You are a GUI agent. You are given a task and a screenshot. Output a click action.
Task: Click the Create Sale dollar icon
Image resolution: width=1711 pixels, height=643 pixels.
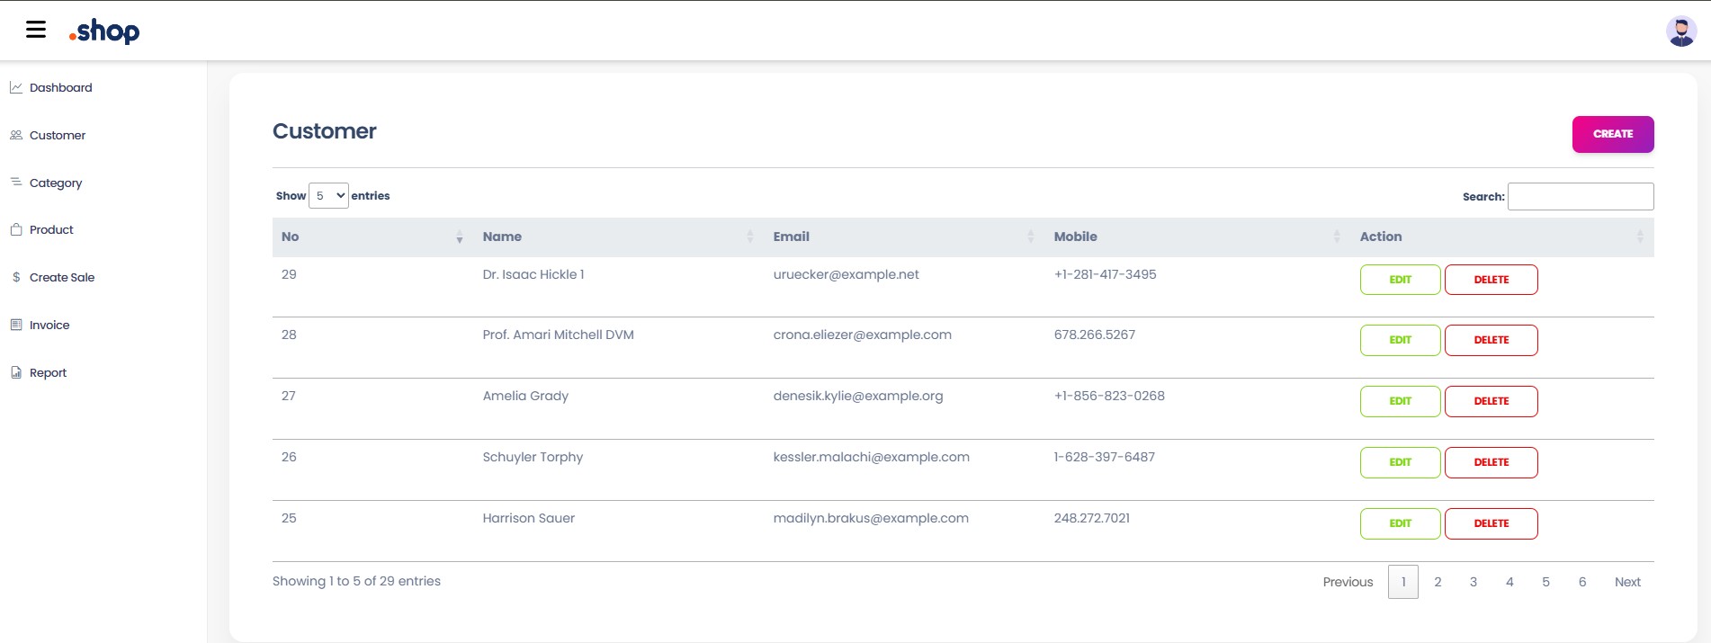16,277
